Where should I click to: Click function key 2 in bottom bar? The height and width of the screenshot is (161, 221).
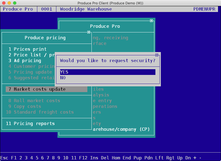click(21, 158)
